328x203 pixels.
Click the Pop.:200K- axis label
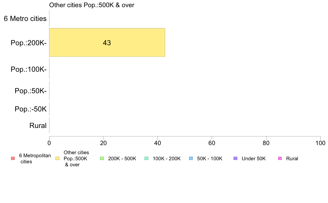[x=29, y=43]
